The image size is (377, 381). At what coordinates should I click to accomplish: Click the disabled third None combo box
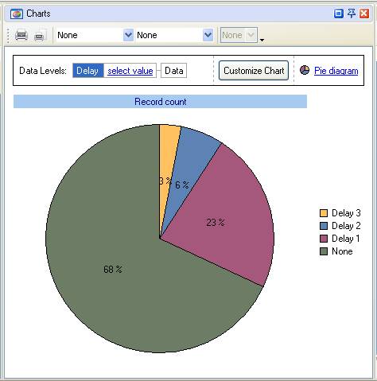coord(239,35)
